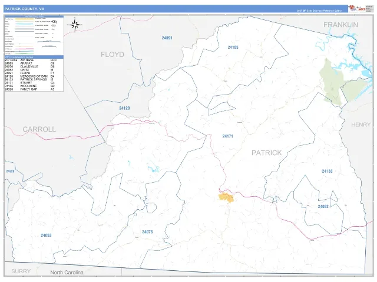The height and width of the screenshot is (282, 377).
Task: Click the CLAUDVILLE row in ZIP index
Action: point(34,66)
